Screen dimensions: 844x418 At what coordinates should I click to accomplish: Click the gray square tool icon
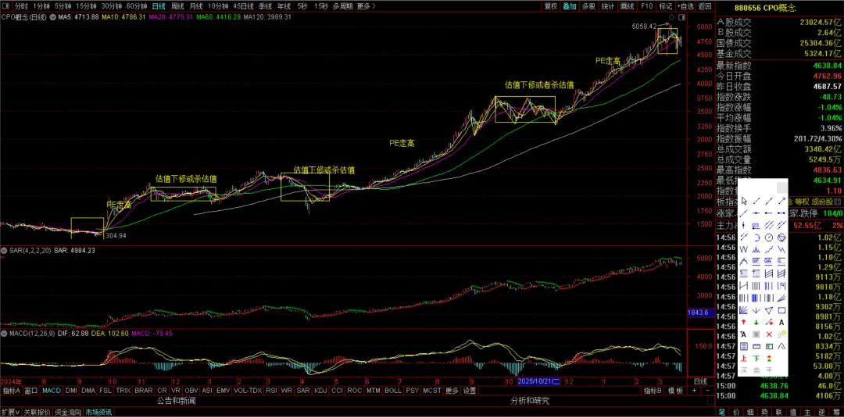[756, 334]
